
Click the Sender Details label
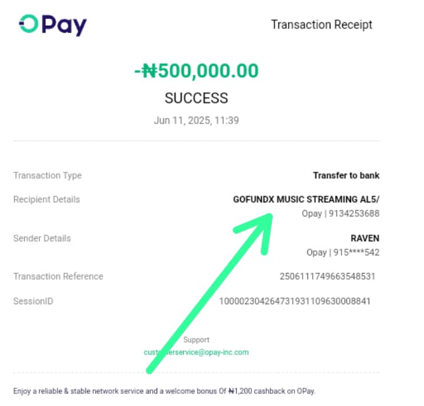42,238
